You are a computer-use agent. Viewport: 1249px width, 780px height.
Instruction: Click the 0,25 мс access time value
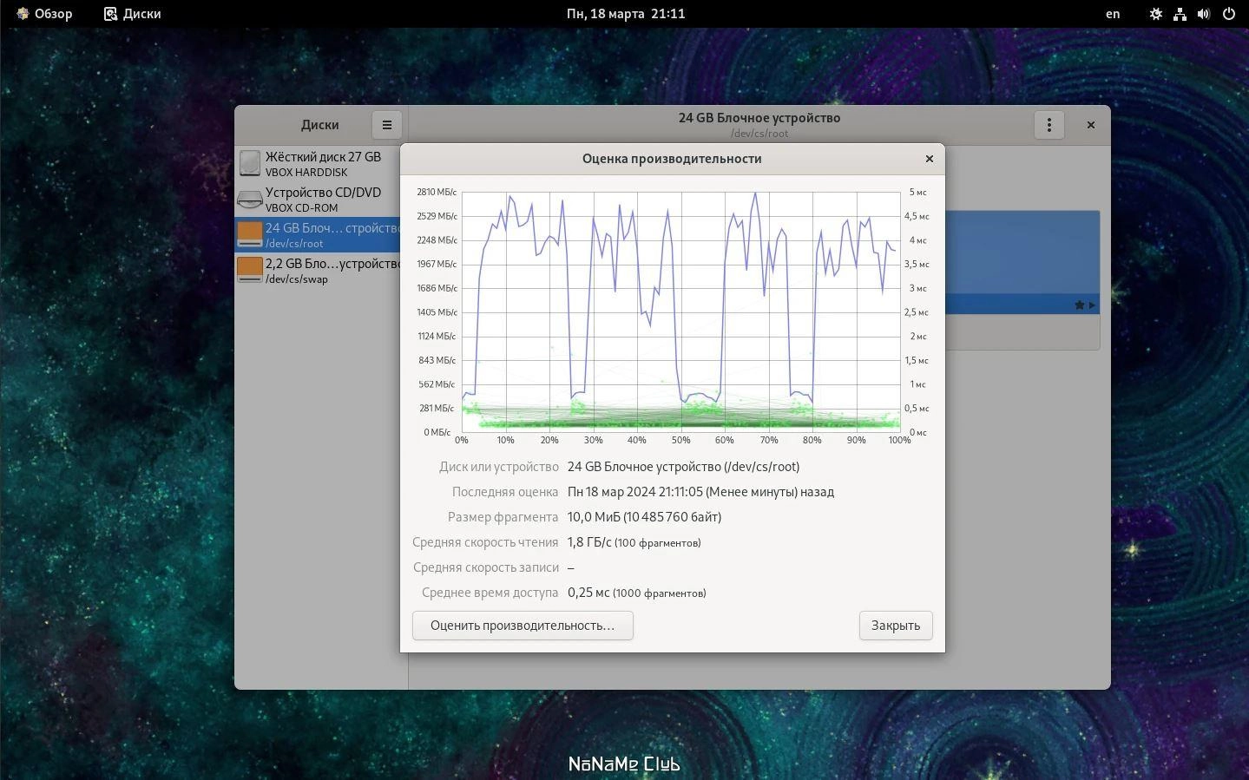point(588,593)
